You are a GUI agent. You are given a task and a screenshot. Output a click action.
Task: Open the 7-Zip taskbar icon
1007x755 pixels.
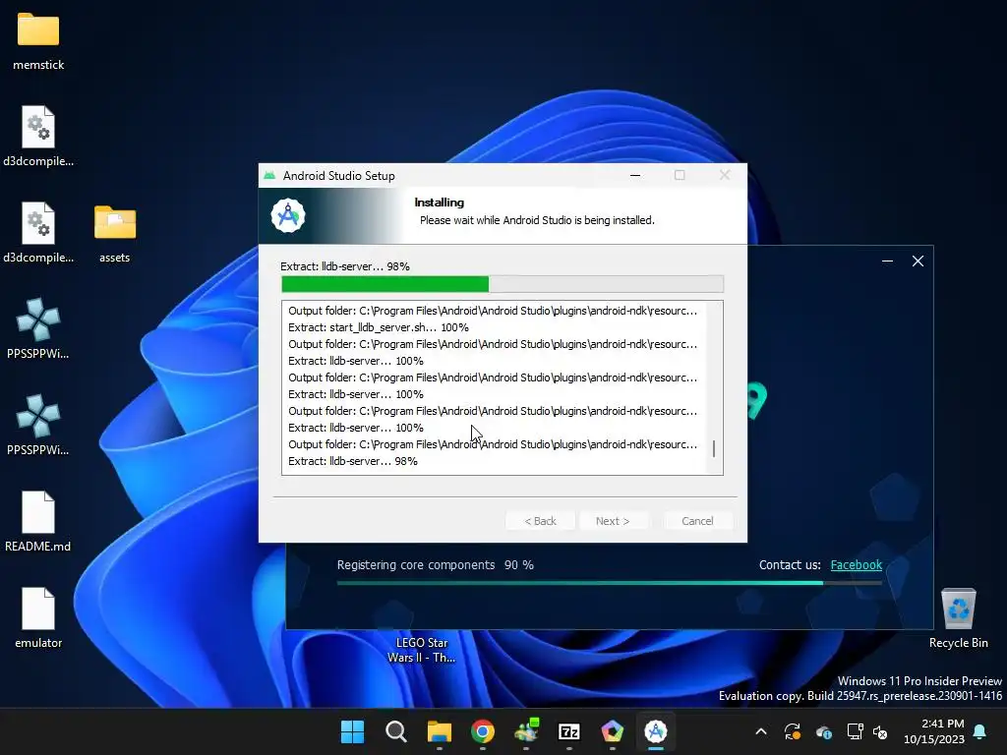pyautogui.click(x=569, y=731)
